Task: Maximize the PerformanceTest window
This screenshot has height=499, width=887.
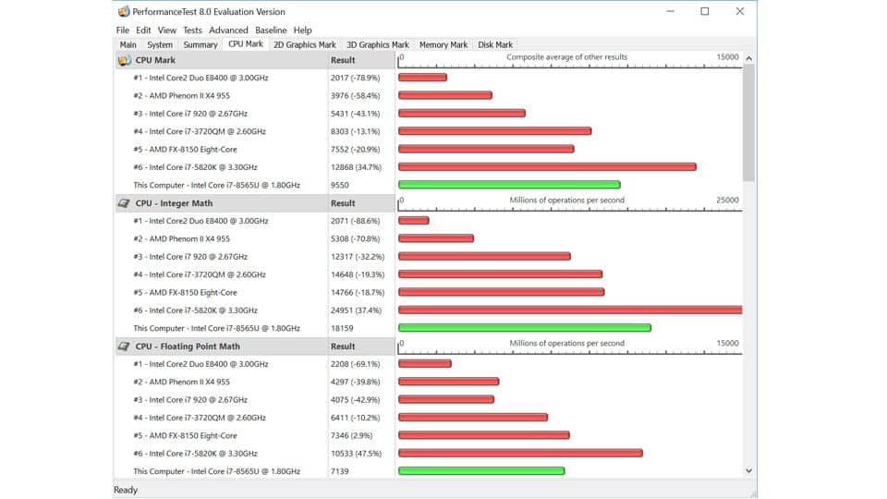Action: pos(705,11)
